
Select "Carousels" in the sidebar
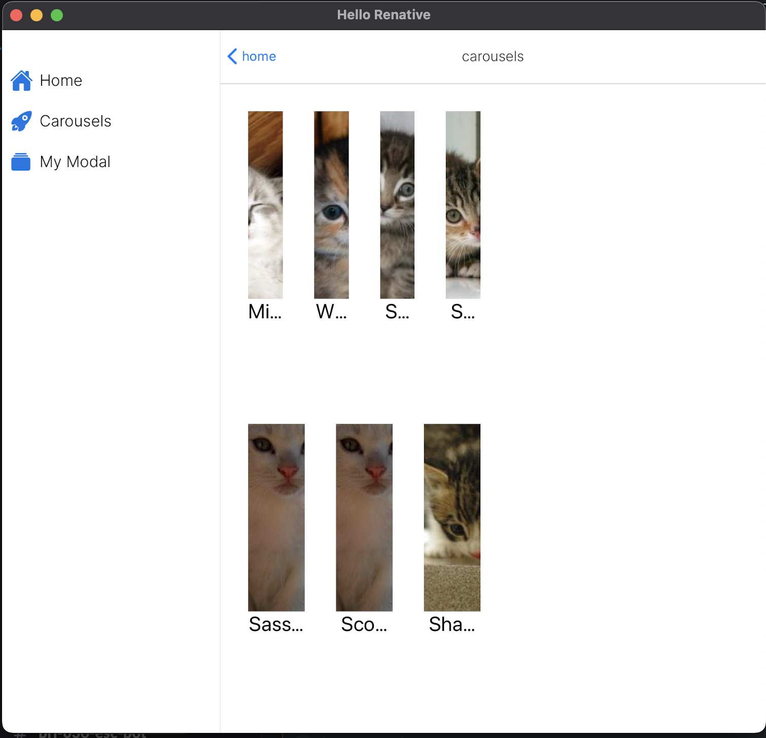76,121
